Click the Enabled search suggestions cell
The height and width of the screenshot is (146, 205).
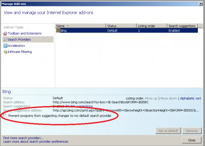[x=174, y=31]
